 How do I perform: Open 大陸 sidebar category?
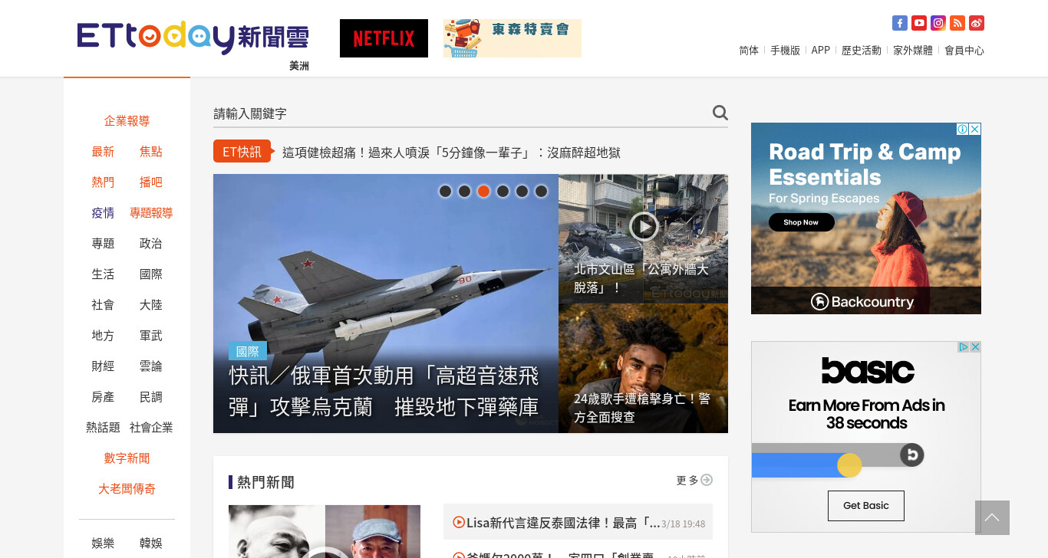(x=151, y=305)
